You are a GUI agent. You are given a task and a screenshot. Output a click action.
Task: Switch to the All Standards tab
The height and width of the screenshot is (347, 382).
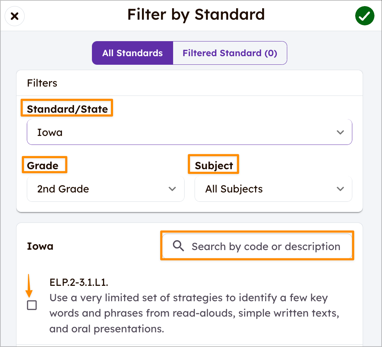(x=133, y=53)
